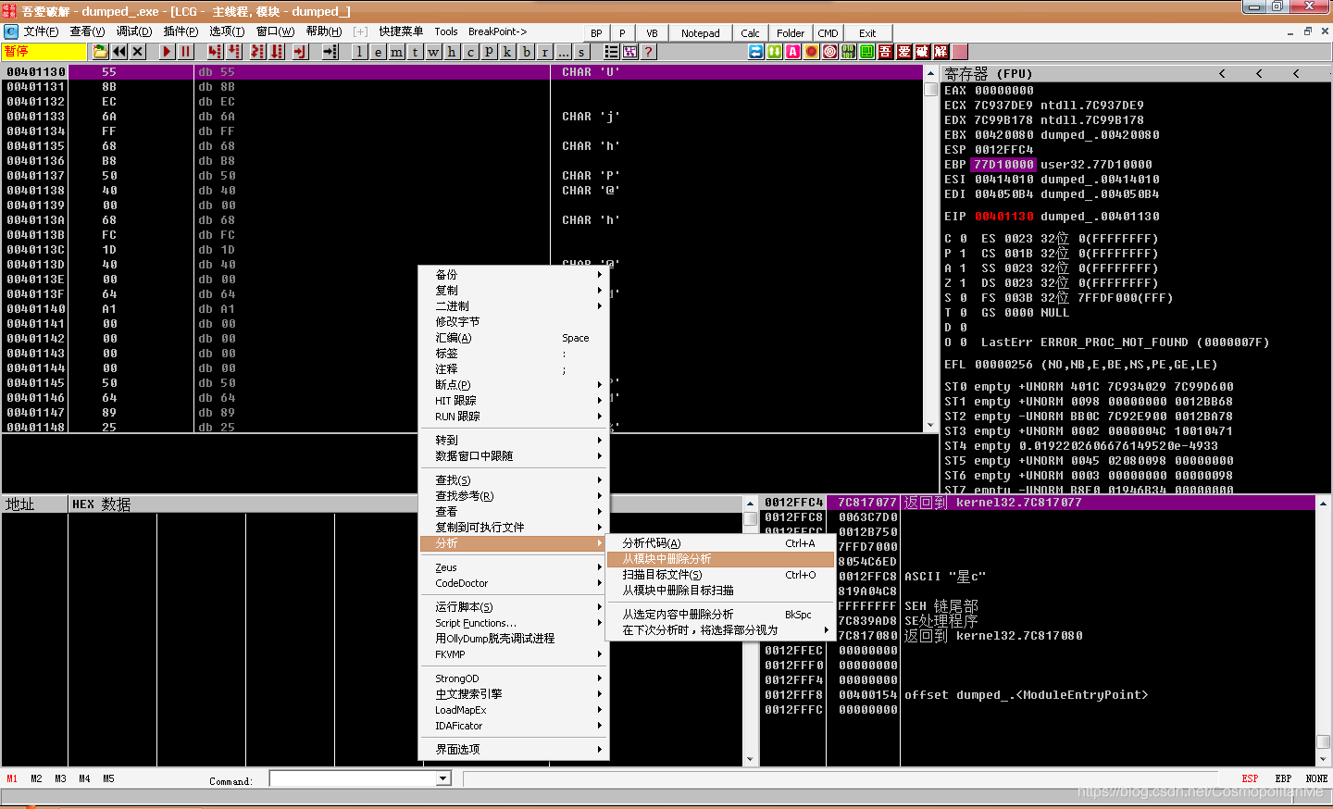This screenshot has height=809, width=1333.
Task: Open Call stack with the k button
Action: [x=507, y=52]
